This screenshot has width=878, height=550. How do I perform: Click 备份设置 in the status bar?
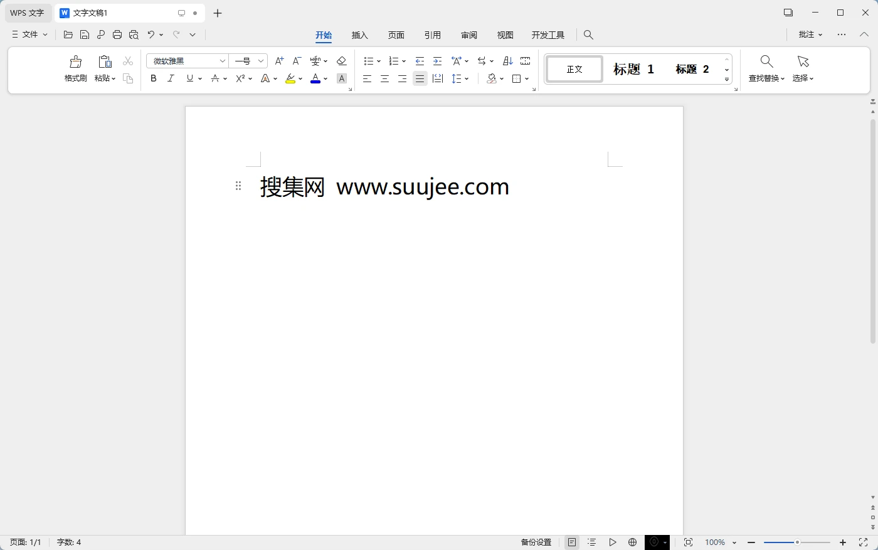tap(536, 542)
